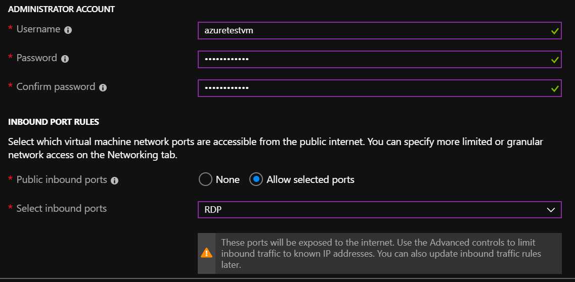Click the green checkmark in Username field
This screenshot has height=282, width=575.
555,31
